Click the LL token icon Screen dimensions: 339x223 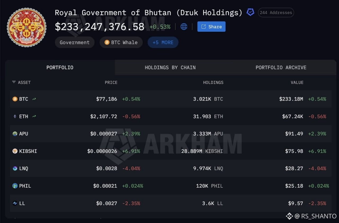pos(15,203)
